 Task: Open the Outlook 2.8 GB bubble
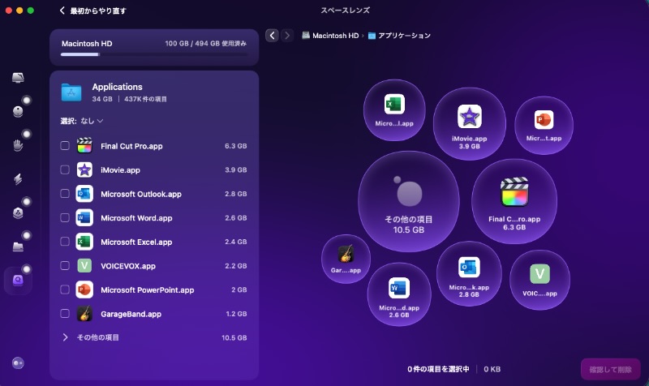click(469, 274)
